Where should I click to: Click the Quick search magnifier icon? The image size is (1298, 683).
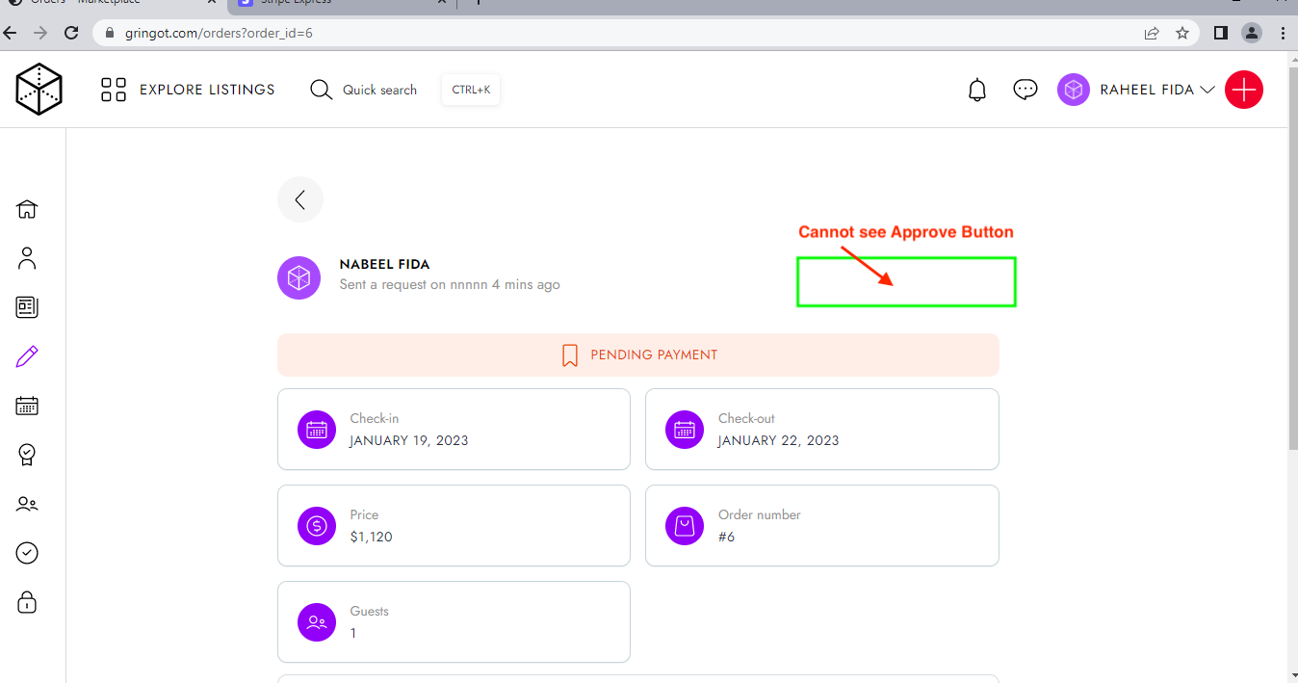pyautogui.click(x=321, y=89)
